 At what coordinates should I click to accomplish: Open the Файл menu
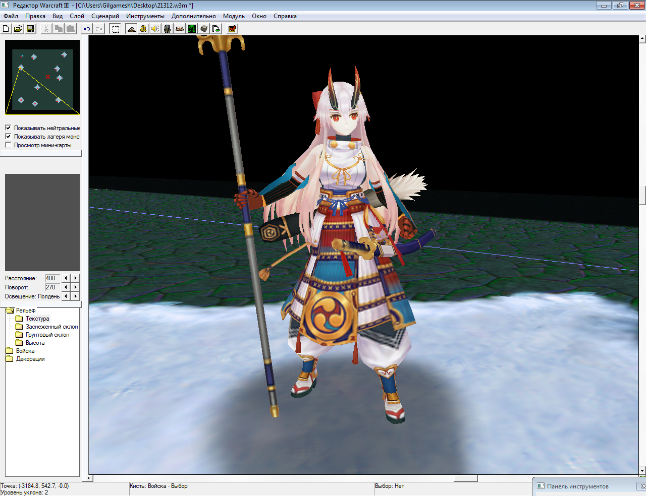(11, 16)
